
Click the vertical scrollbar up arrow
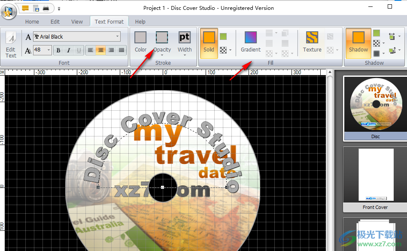point(330,73)
